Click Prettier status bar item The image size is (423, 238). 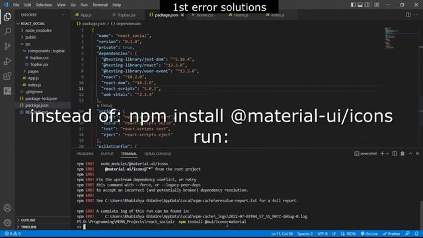391,233
